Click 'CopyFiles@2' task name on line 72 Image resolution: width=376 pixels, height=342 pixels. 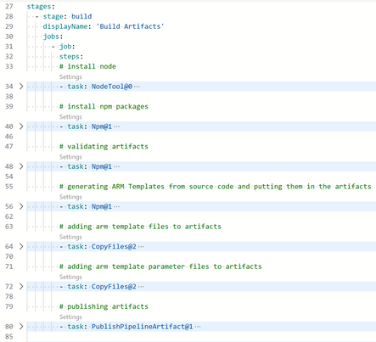point(114,287)
